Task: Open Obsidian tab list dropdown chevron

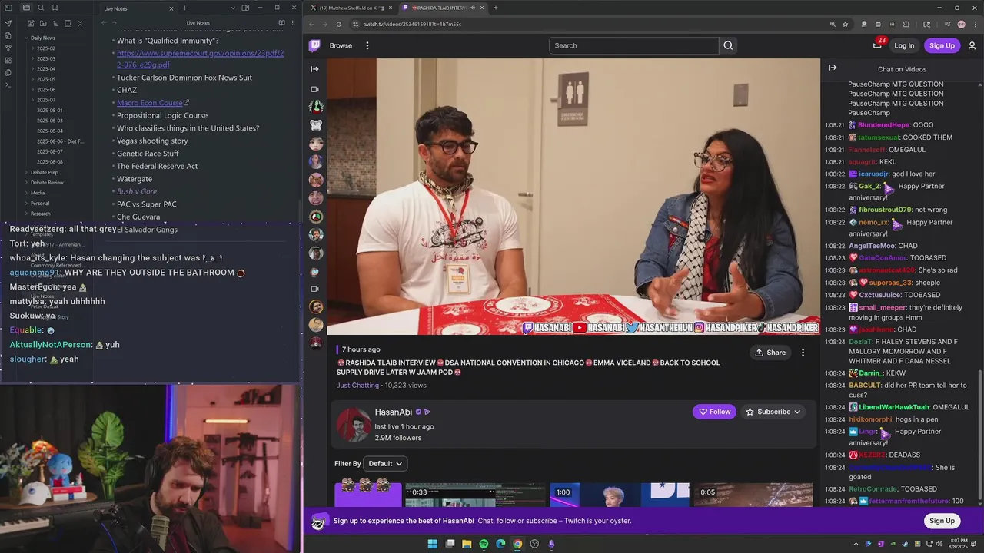Action: click(233, 8)
